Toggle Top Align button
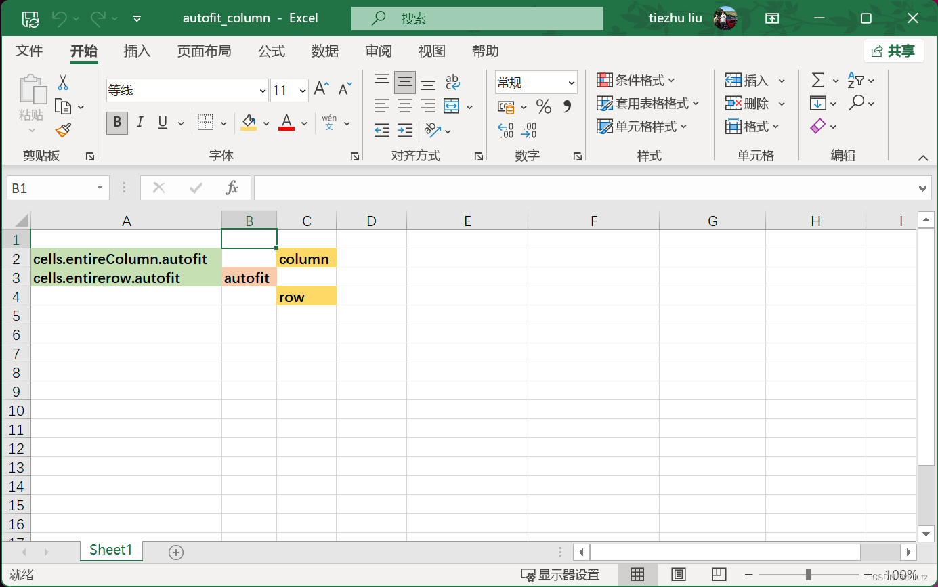Image resolution: width=938 pixels, height=587 pixels. [x=382, y=82]
